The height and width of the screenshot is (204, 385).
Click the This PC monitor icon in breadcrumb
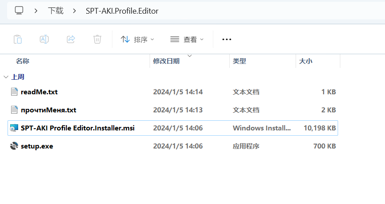tap(19, 11)
